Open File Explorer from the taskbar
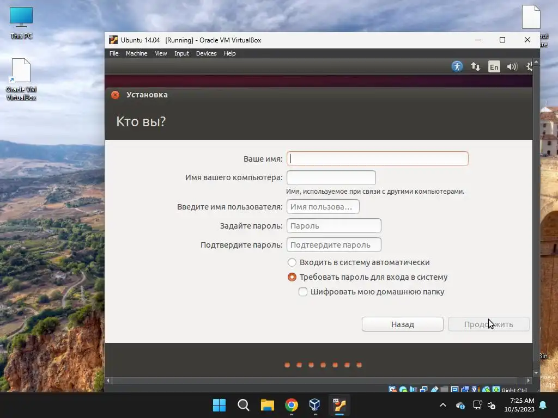The image size is (558, 418). pyautogui.click(x=267, y=405)
